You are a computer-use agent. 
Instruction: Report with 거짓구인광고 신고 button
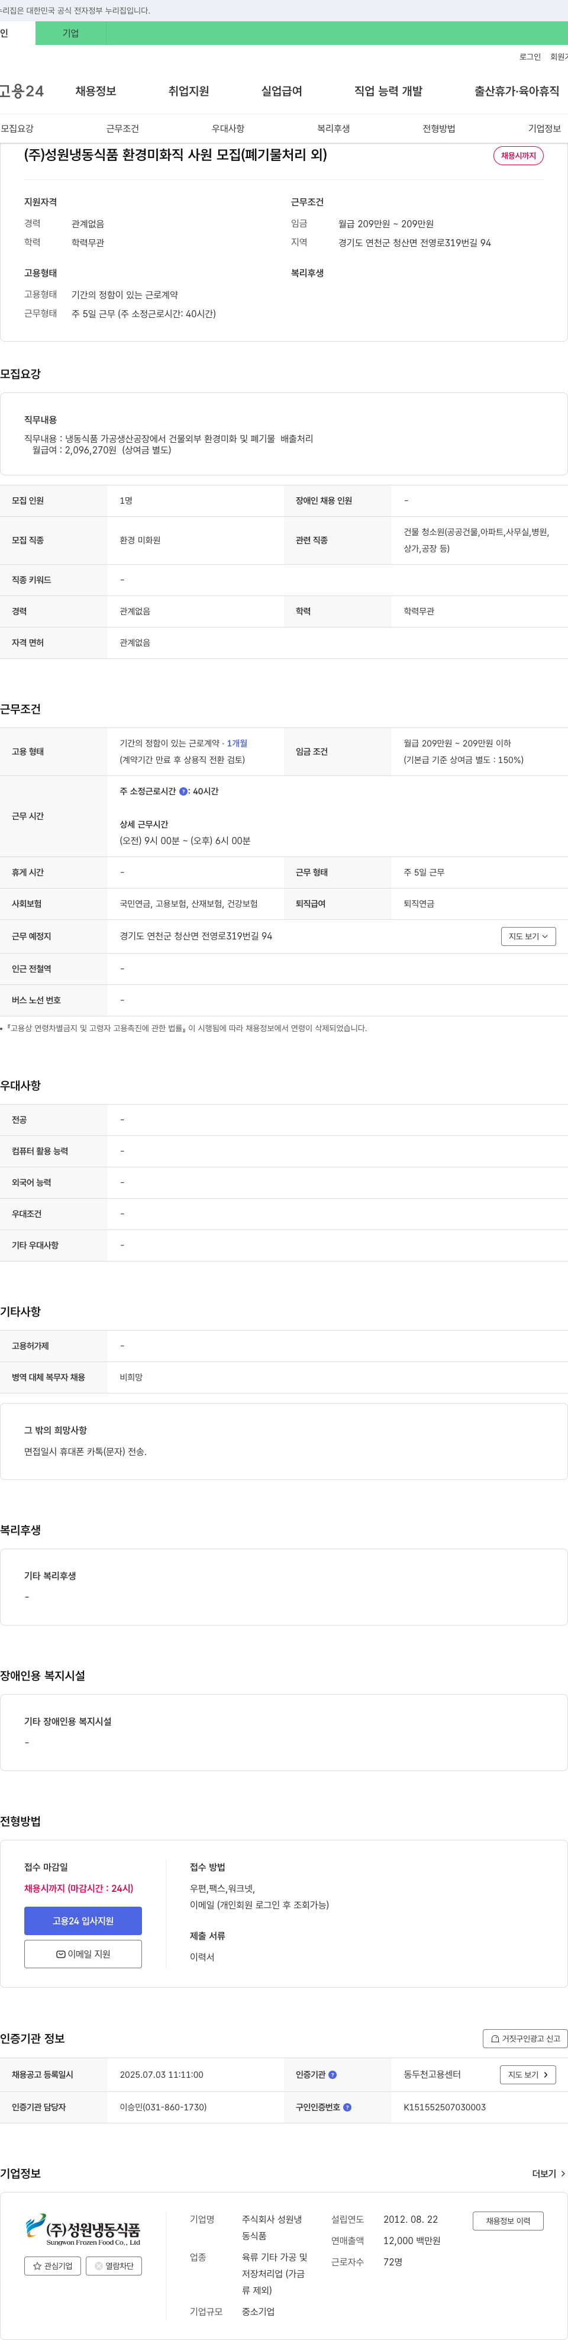[x=525, y=2039]
